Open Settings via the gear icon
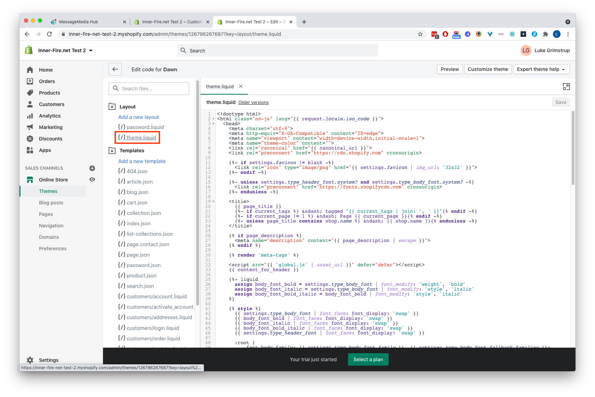The image size is (595, 397). pyautogui.click(x=30, y=360)
